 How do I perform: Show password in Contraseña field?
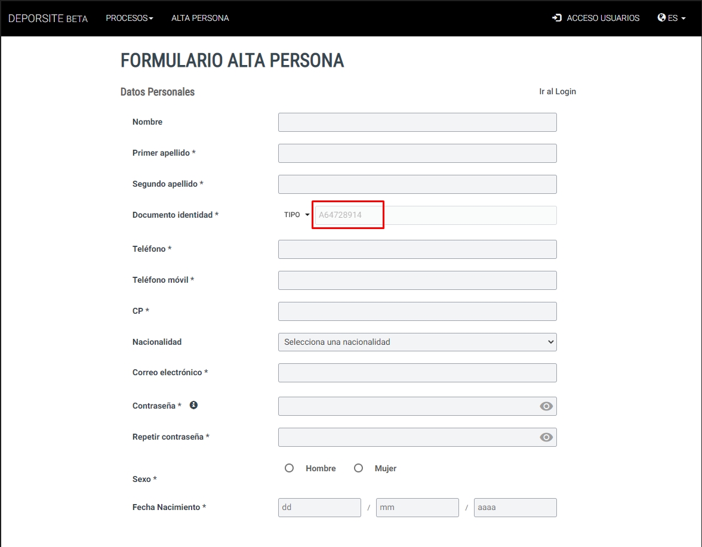point(546,406)
